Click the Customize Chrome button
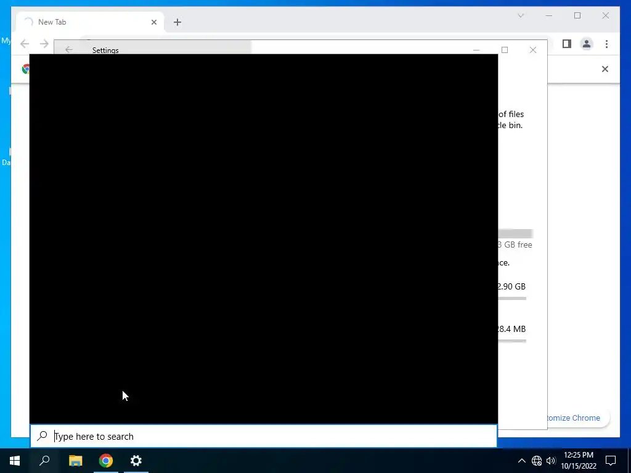This screenshot has height=473, width=631. coord(579,418)
